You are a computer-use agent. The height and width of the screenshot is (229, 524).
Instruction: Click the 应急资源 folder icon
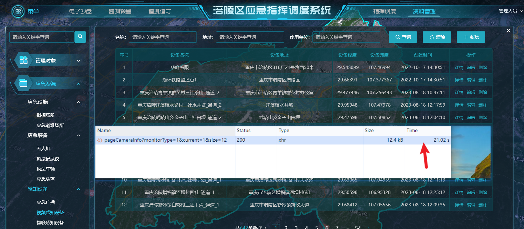(x=23, y=83)
